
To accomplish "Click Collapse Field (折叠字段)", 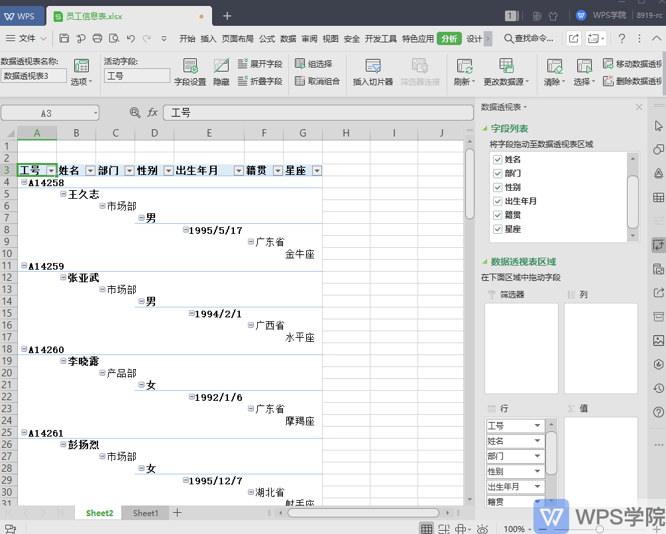I will [260, 81].
